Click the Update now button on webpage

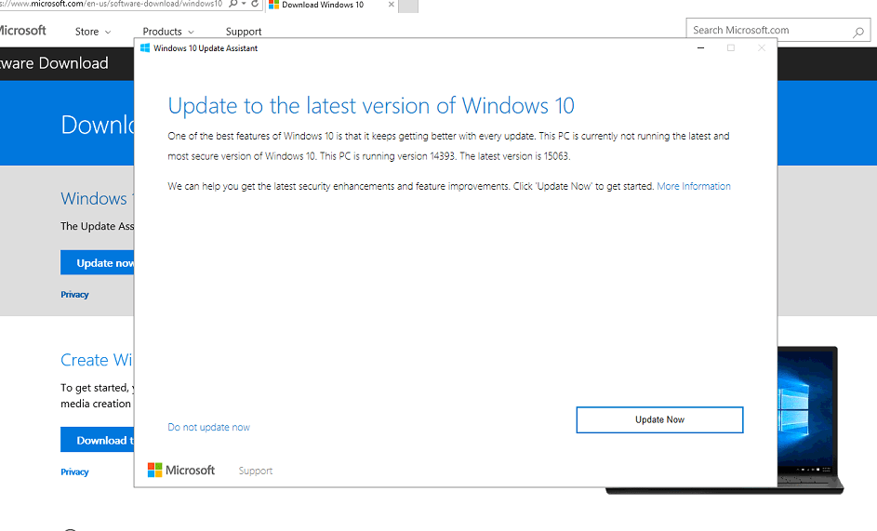pyautogui.click(x=98, y=263)
